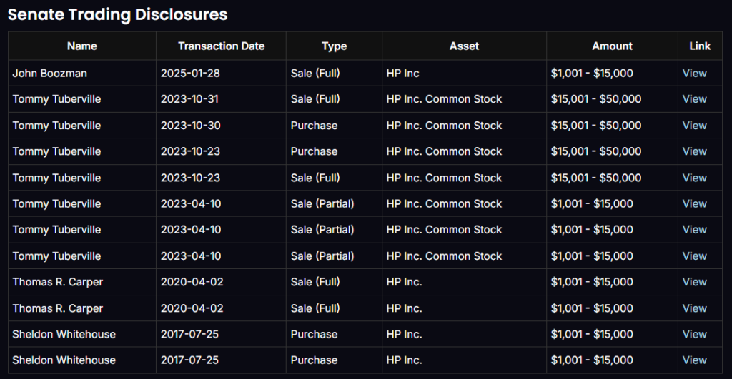The image size is (732, 379).
Task: Click the Senate Trading Disclosures heading
Action: (118, 14)
